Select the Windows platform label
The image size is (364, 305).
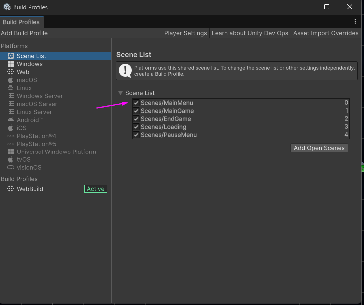30,64
